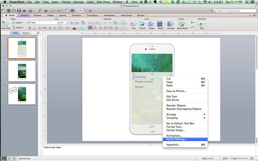258x161 pixels.
Task: Switch to Slide Sorter view in status bar
Action: tap(9, 158)
